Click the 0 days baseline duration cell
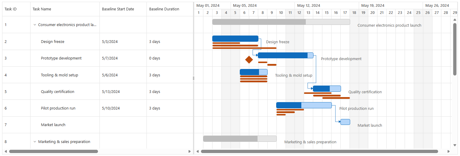 [170, 58]
